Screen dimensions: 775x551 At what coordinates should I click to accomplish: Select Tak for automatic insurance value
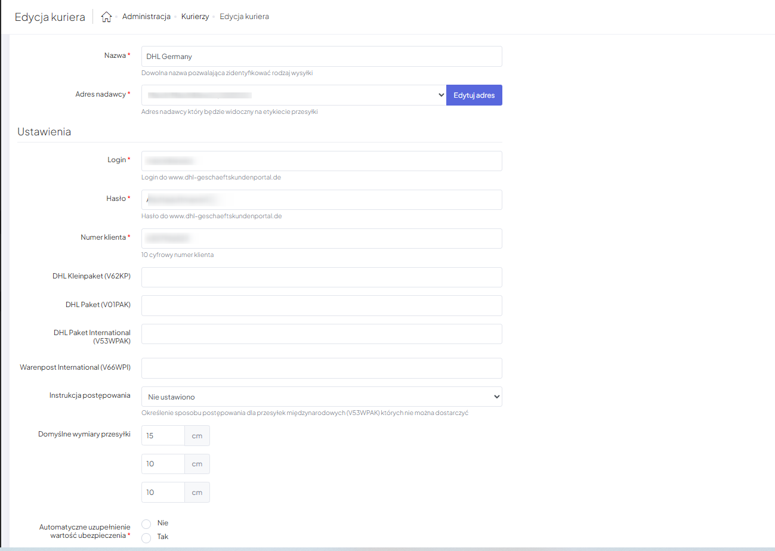(146, 537)
